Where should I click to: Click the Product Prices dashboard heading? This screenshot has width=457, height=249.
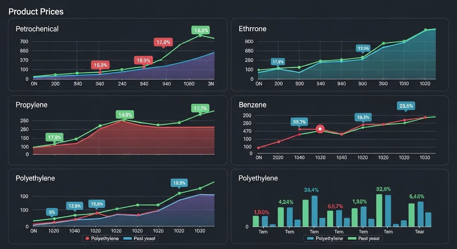point(36,12)
